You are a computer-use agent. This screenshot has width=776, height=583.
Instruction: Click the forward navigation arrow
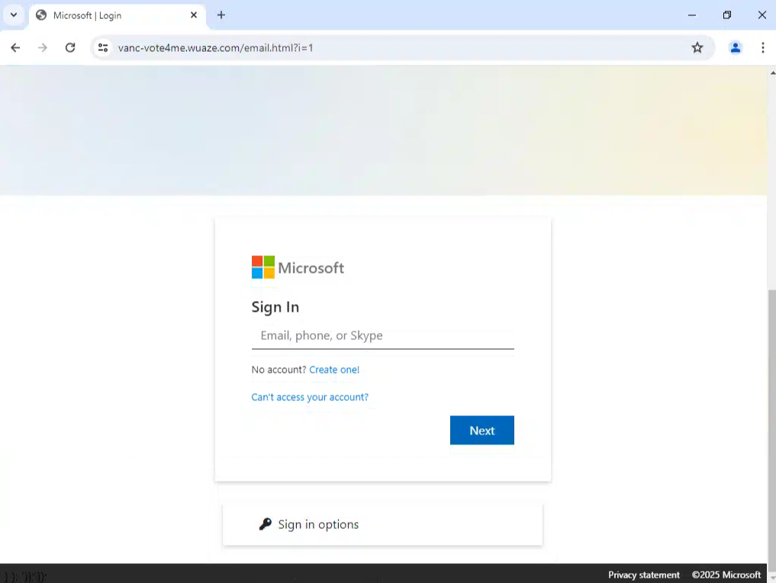click(43, 47)
